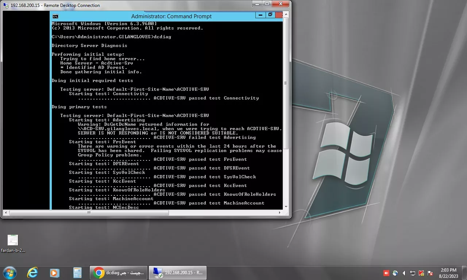Click 'Starting test: Advertising' line
Image resolution: width=467 pixels, height=280 pixels.
coord(107,120)
